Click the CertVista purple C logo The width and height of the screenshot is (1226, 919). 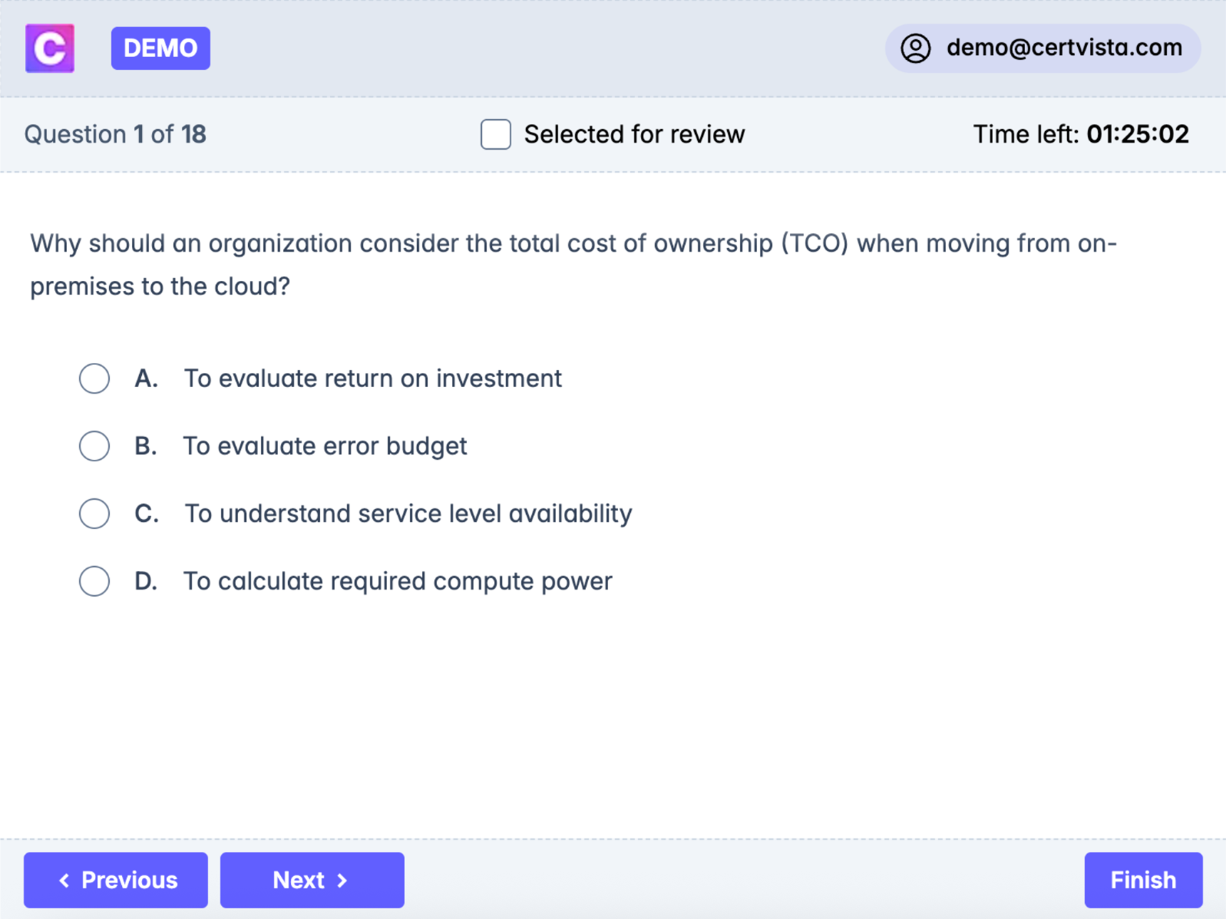pos(50,48)
